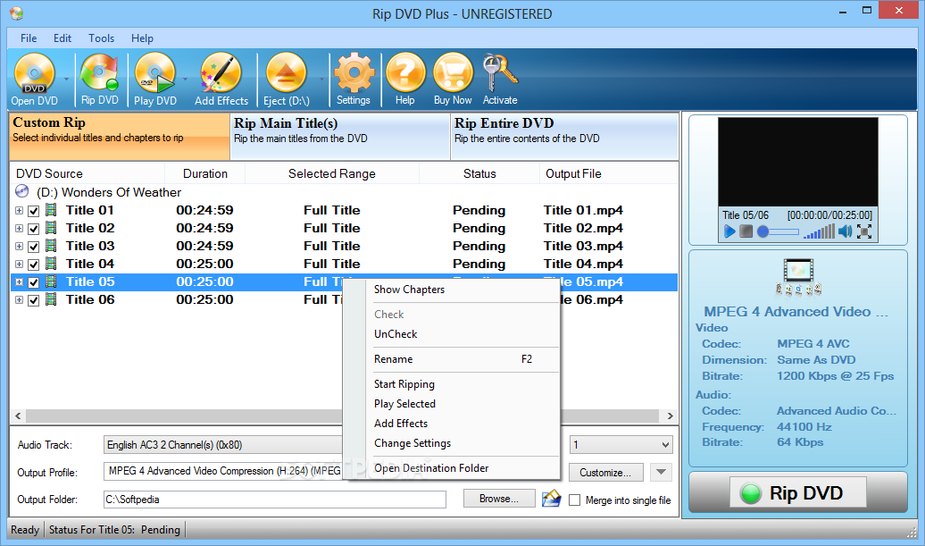925x546 pixels.
Task: Click the open output folder icon
Action: point(552,498)
